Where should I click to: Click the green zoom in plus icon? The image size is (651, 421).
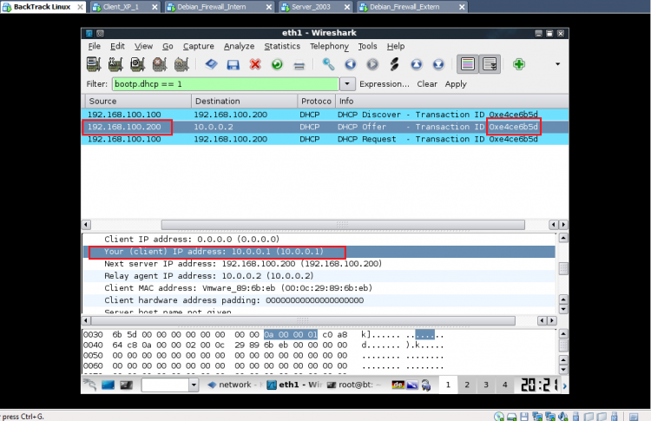(x=519, y=64)
